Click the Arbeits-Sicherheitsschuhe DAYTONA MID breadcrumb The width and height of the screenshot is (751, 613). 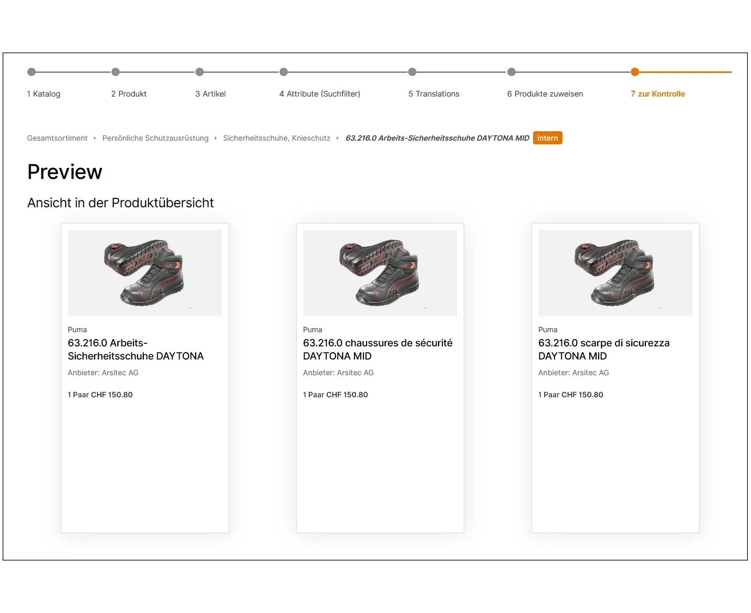[437, 138]
